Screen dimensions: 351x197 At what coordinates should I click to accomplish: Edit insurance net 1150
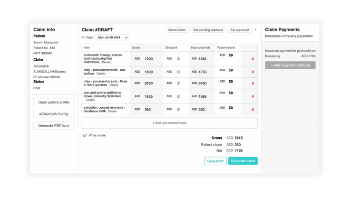click(x=202, y=59)
